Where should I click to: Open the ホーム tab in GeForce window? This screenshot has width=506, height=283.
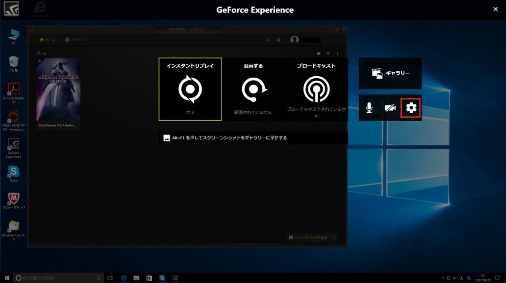pyautogui.click(x=47, y=40)
